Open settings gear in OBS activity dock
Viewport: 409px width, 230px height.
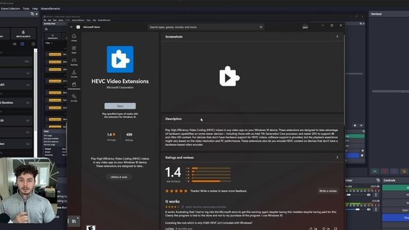tap(33, 44)
